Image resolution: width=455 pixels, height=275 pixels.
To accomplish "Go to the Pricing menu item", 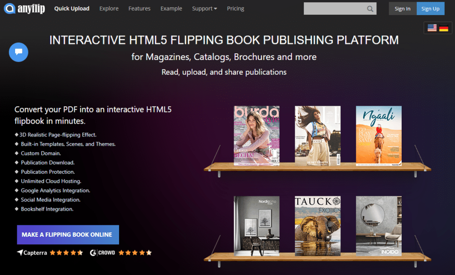I will (x=235, y=8).
